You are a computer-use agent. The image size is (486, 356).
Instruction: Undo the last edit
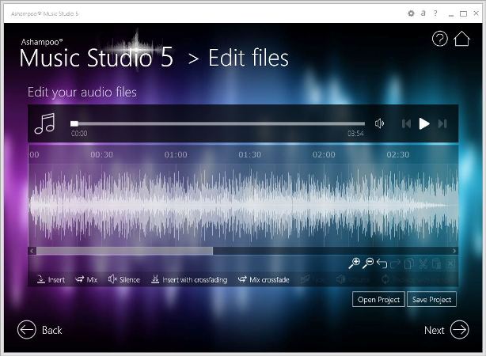(382, 263)
